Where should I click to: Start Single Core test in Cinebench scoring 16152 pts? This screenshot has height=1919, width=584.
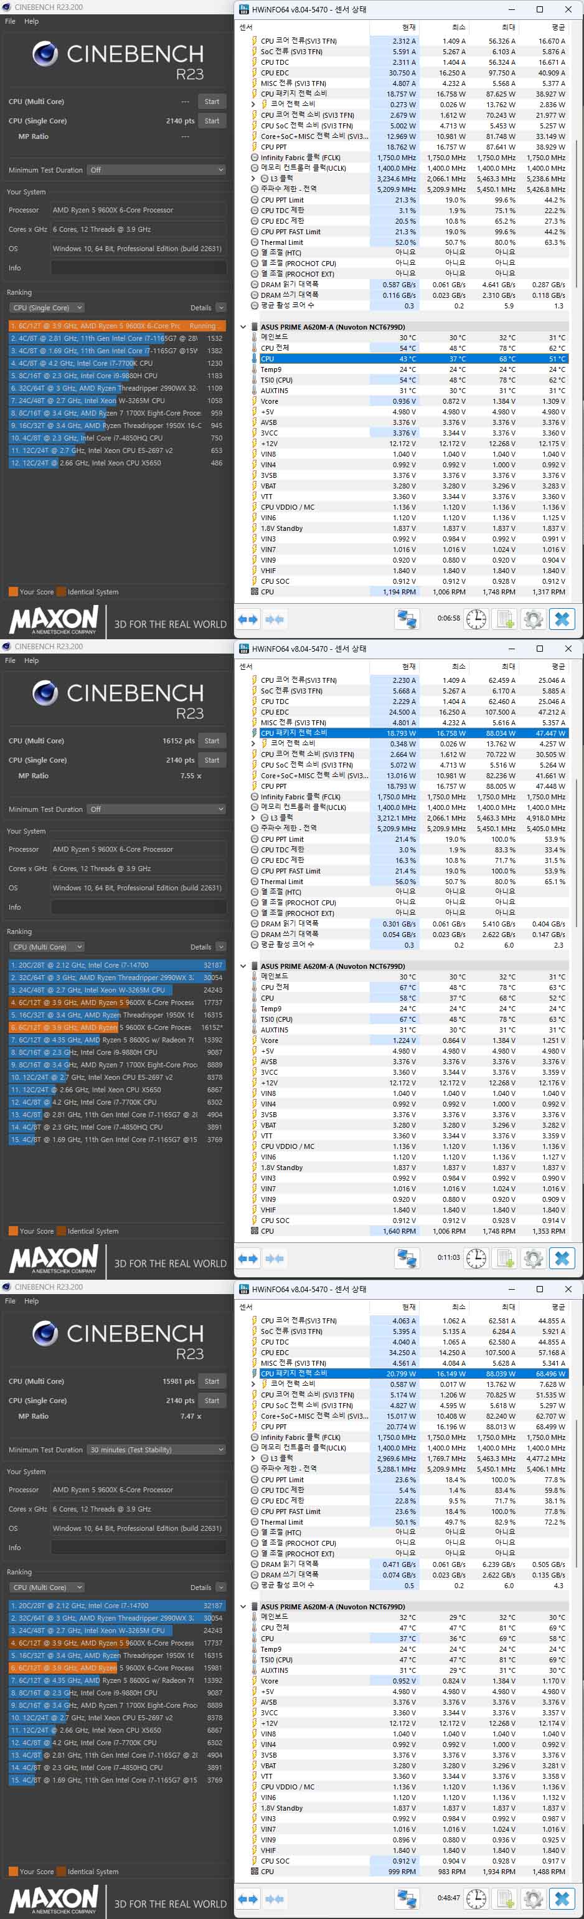212,760
